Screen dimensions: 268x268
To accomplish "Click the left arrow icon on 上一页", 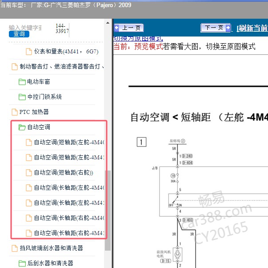I will (x=116, y=28).
